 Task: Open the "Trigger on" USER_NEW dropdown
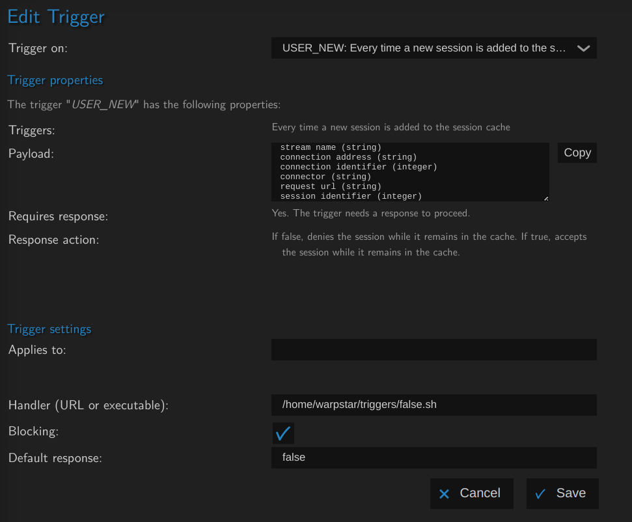[427, 48]
